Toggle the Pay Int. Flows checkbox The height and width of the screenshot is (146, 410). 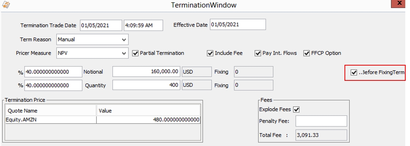tap(258, 53)
